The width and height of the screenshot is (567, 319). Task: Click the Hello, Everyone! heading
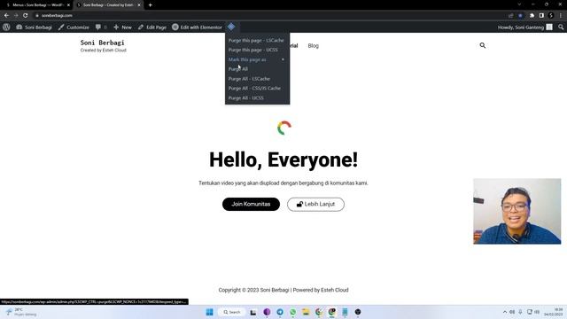[x=283, y=159]
